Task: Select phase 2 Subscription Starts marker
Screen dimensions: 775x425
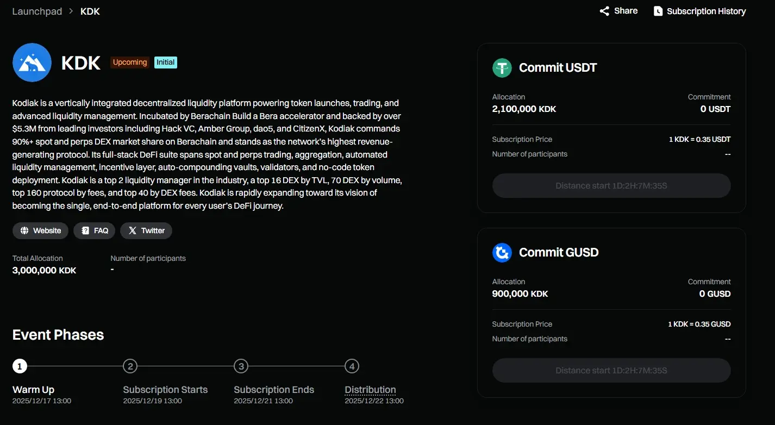Action: 130,366
